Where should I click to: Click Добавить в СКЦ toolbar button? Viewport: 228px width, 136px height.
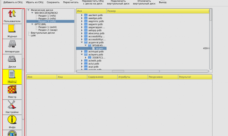pos(13,2)
